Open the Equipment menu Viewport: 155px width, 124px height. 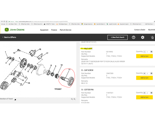pos(44,30)
